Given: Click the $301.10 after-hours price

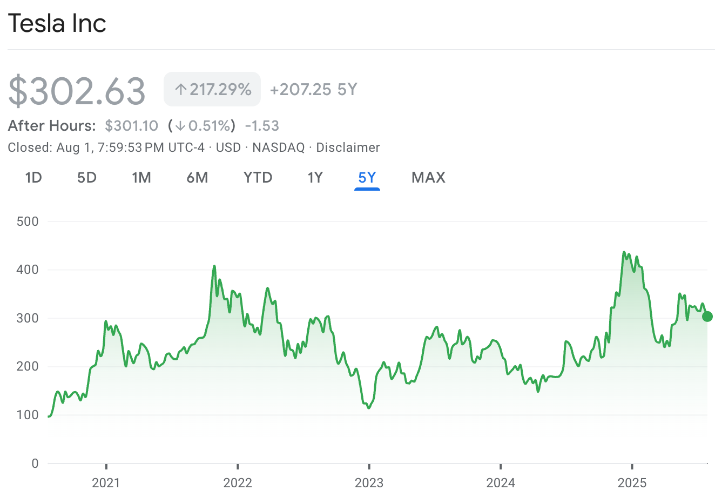Looking at the screenshot, I should coord(131,126).
